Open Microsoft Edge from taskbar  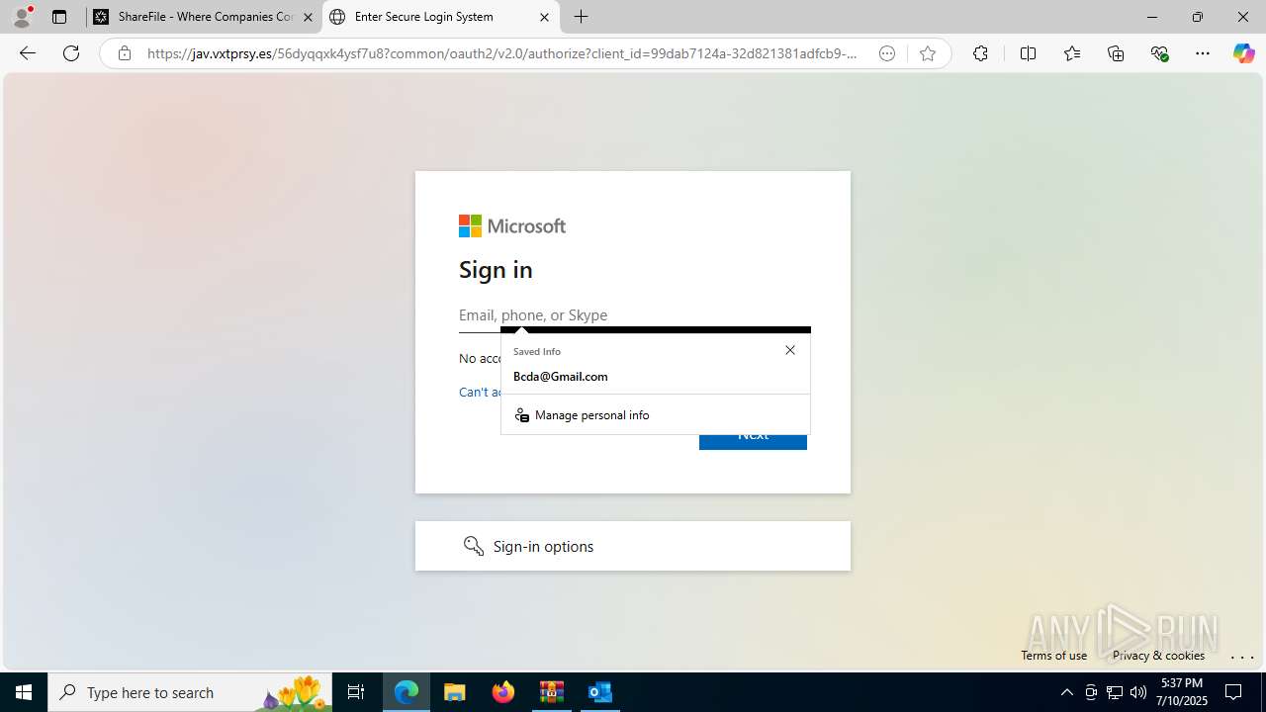(x=407, y=692)
